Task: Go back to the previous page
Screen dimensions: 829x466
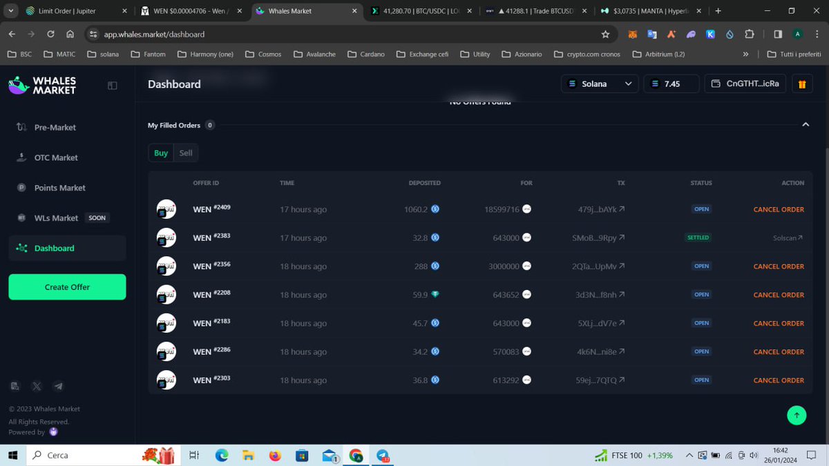Action: click(x=12, y=34)
